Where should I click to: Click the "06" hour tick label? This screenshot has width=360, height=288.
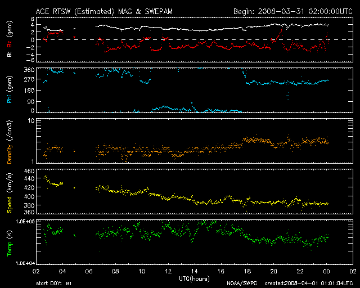(x=89, y=271)
